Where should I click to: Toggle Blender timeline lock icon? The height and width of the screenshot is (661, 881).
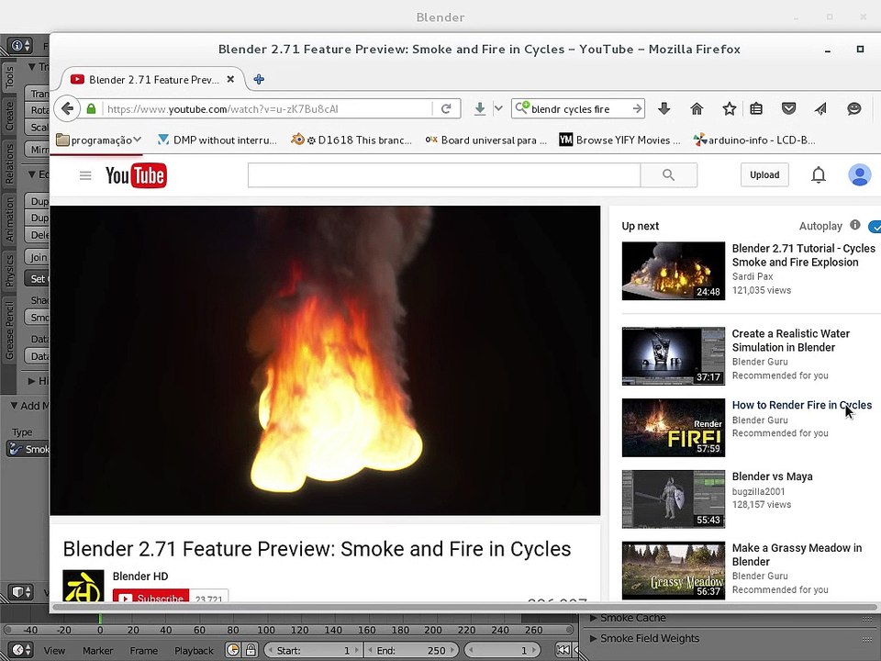click(x=251, y=650)
